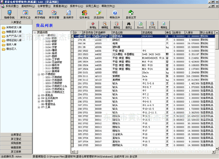Open 库存报警 stock alarm icon
This screenshot has width=219, height=159.
pos(54,14)
